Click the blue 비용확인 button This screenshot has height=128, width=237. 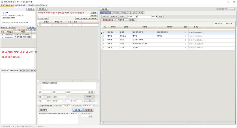click(78, 110)
